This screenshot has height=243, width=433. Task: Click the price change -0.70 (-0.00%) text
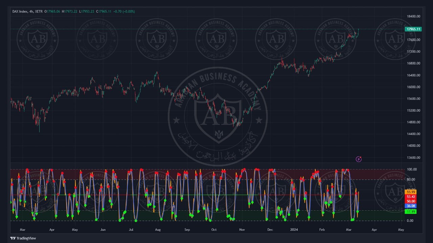[124, 11]
